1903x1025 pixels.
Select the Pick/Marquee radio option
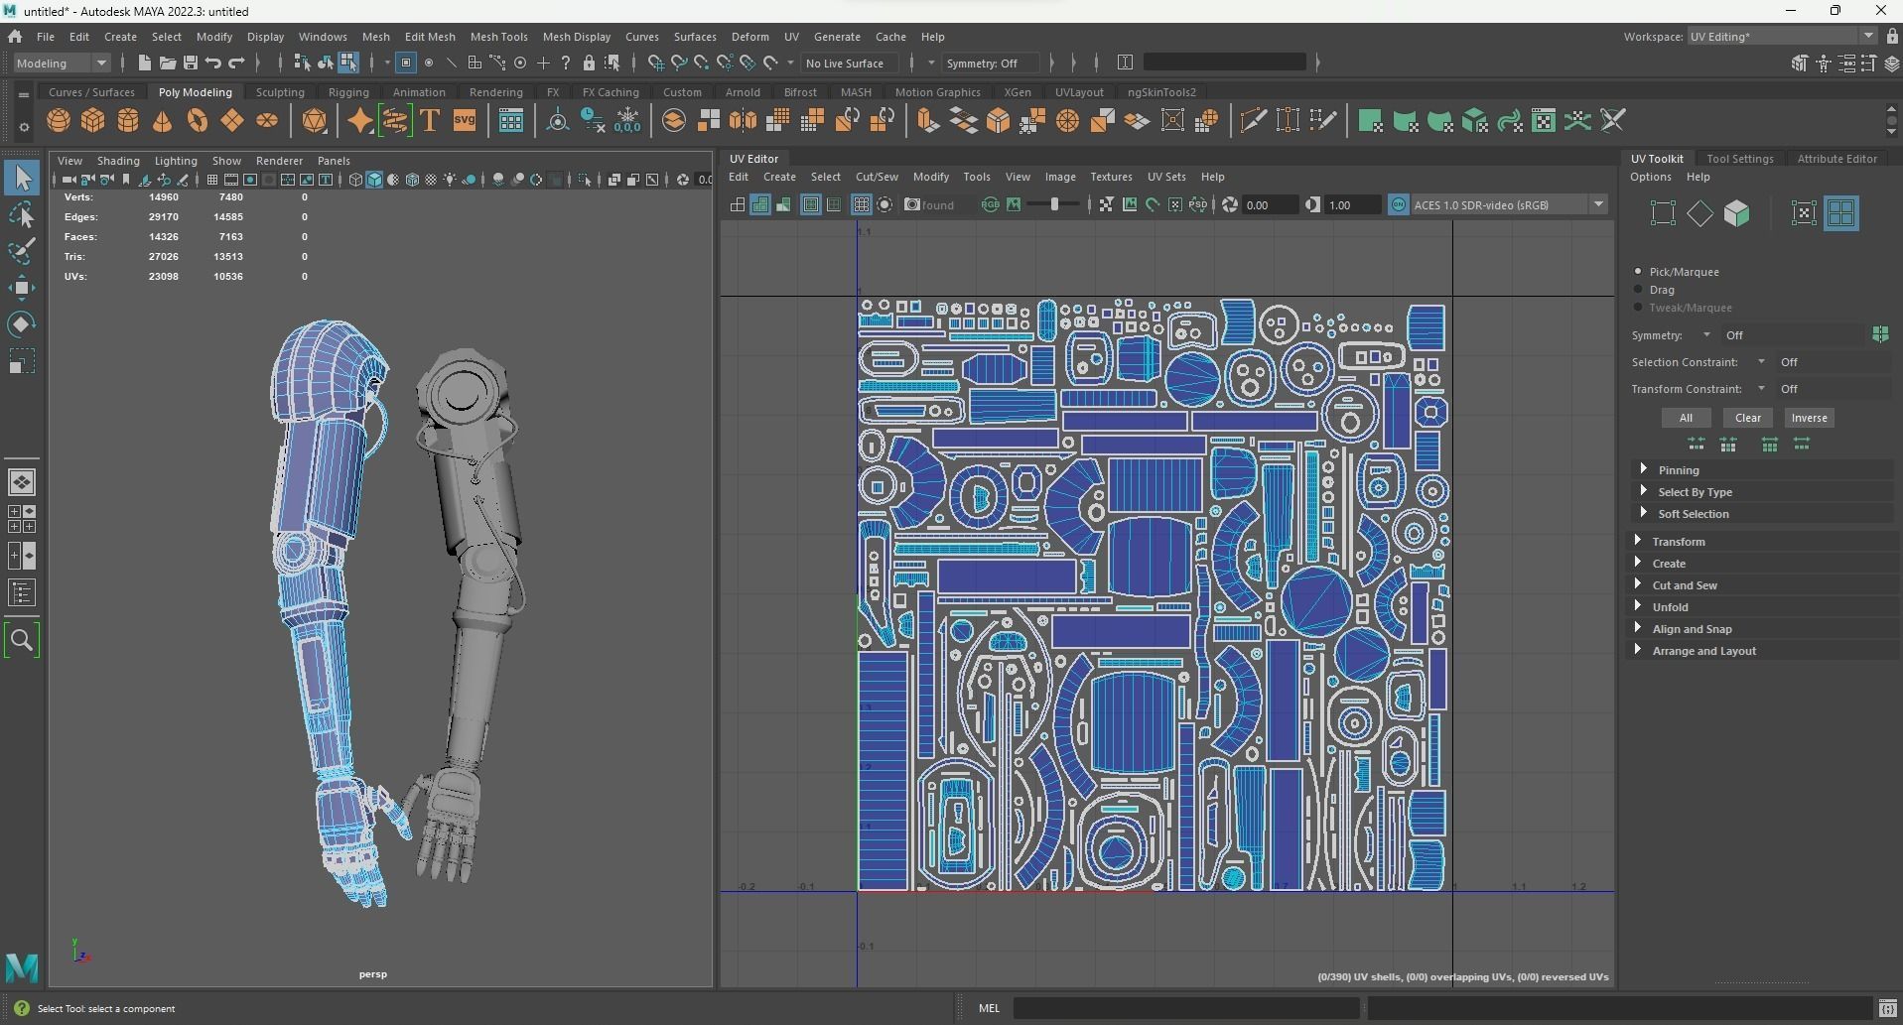[1639, 271]
